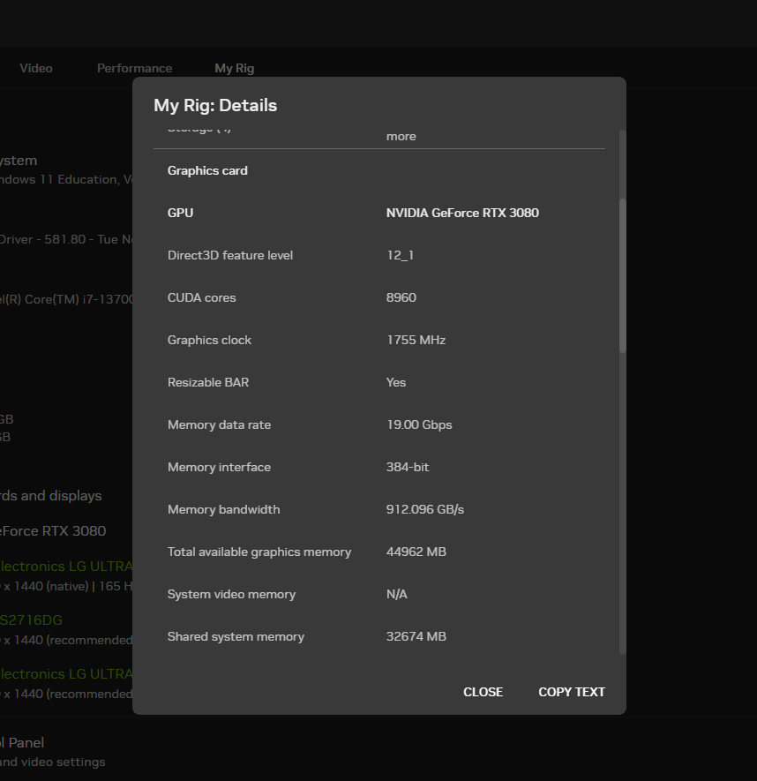Select the My Rig tab
The height and width of the screenshot is (781, 757).
click(234, 68)
